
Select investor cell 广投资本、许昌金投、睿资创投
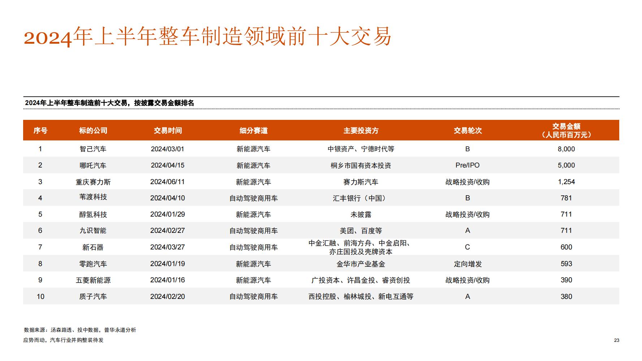tap(361, 280)
